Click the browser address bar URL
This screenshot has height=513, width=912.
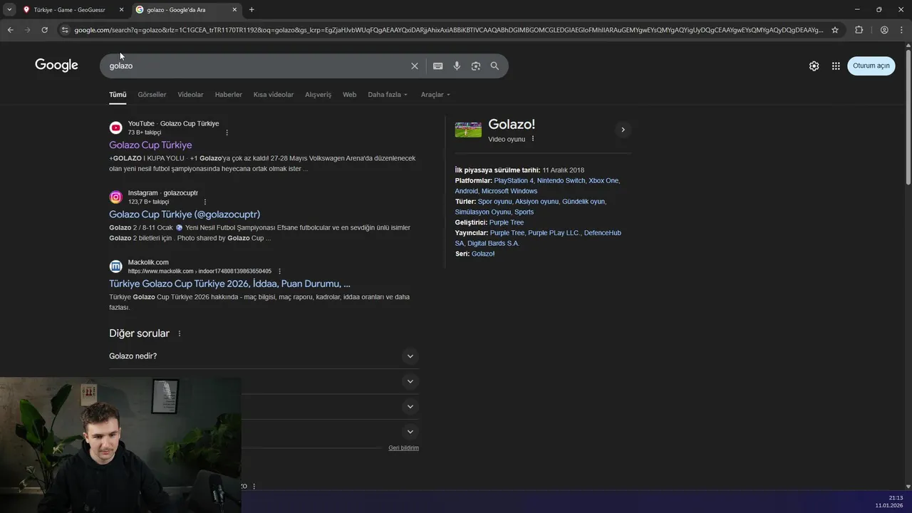tap(449, 30)
